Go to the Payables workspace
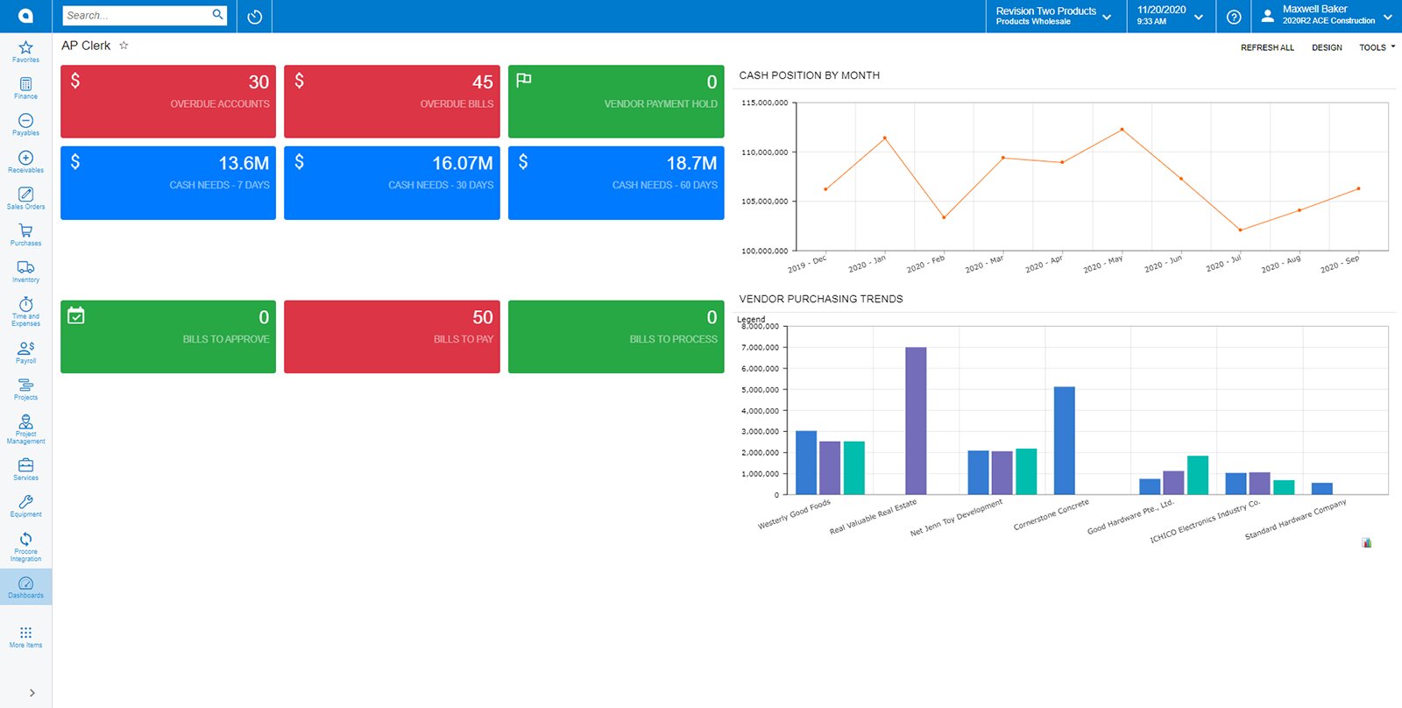Viewport: 1402px width, 708px height. click(25, 124)
